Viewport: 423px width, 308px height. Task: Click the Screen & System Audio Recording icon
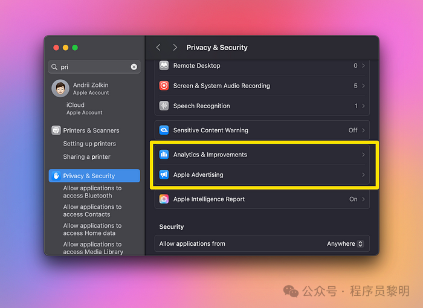[164, 86]
